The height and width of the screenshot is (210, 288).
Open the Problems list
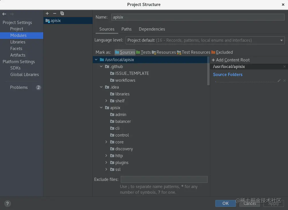[x=19, y=87]
